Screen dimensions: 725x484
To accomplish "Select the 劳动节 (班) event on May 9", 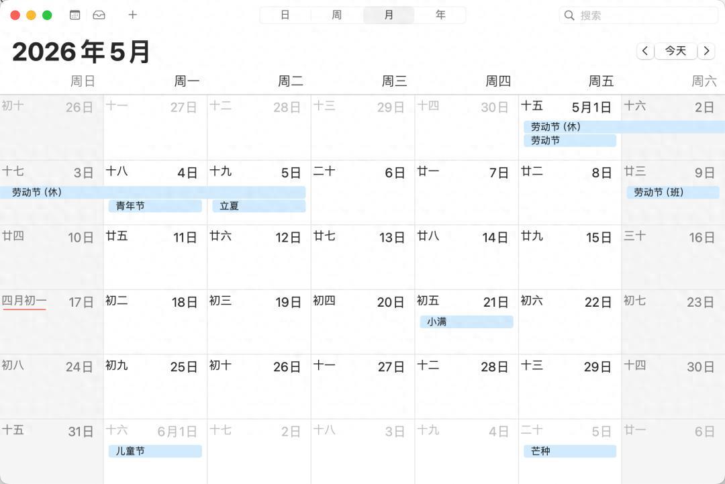I will coord(673,193).
